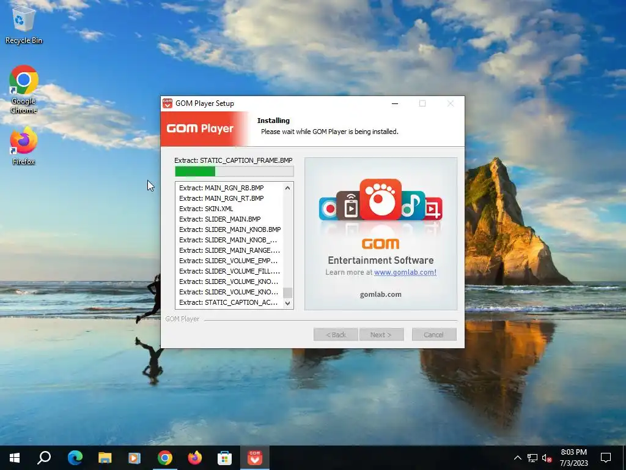Select log row 'Extract: SLIDER_VOLUME_EMP...'
626x470 pixels.
point(229,261)
